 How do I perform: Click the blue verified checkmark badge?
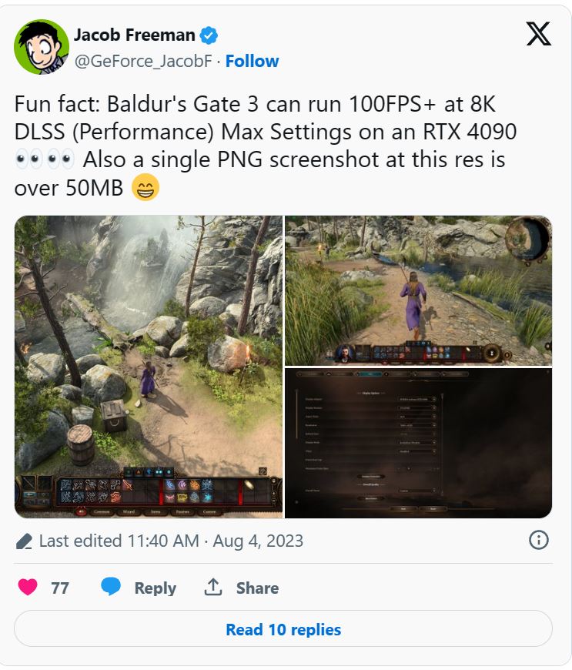(209, 35)
